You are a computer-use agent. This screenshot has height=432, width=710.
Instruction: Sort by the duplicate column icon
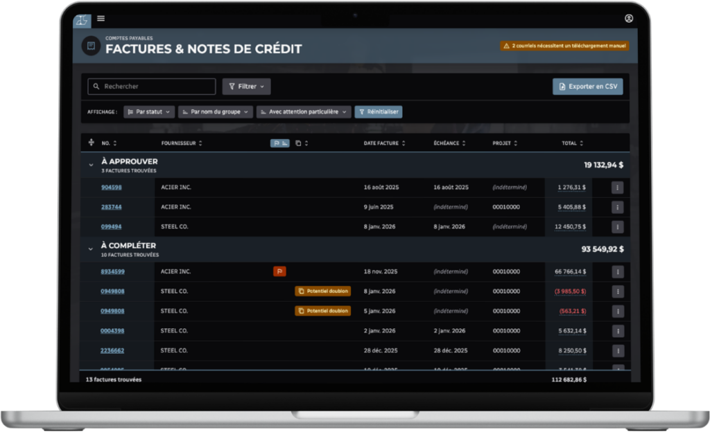(298, 143)
